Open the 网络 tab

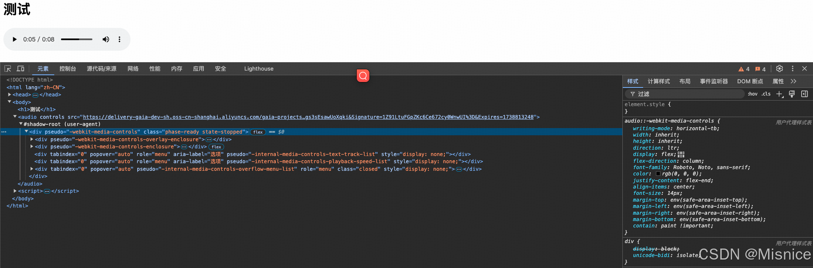point(133,68)
